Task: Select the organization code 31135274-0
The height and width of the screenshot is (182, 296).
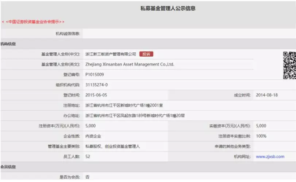Action: point(96,85)
